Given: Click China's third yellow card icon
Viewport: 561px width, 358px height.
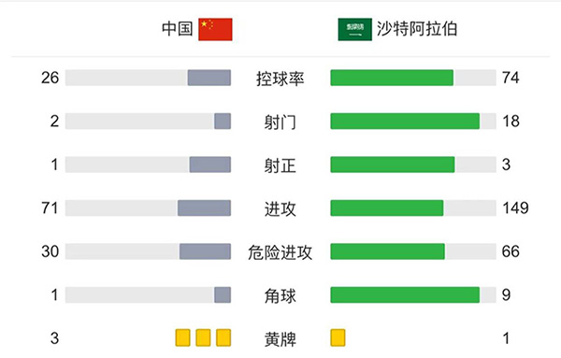Looking at the screenshot, I should point(223,338).
